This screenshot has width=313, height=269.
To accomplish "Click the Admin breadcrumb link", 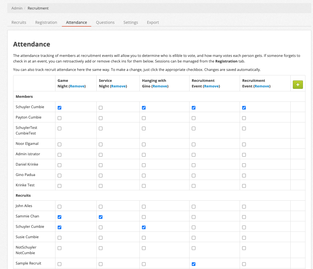I will click(x=17, y=8).
